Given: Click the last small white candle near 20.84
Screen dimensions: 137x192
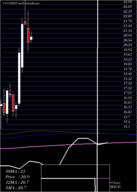Looking at the screenshot, I should pos(31,38).
